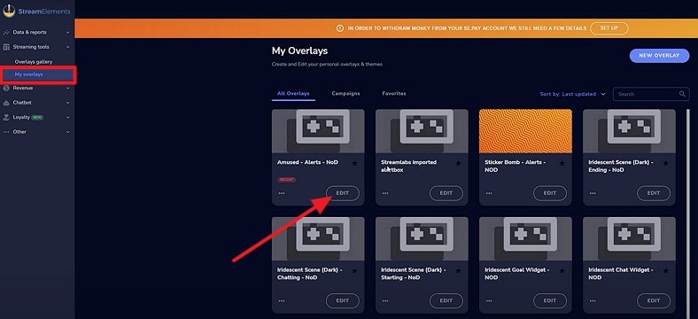Click the Loyalty trophy icon

point(6,118)
